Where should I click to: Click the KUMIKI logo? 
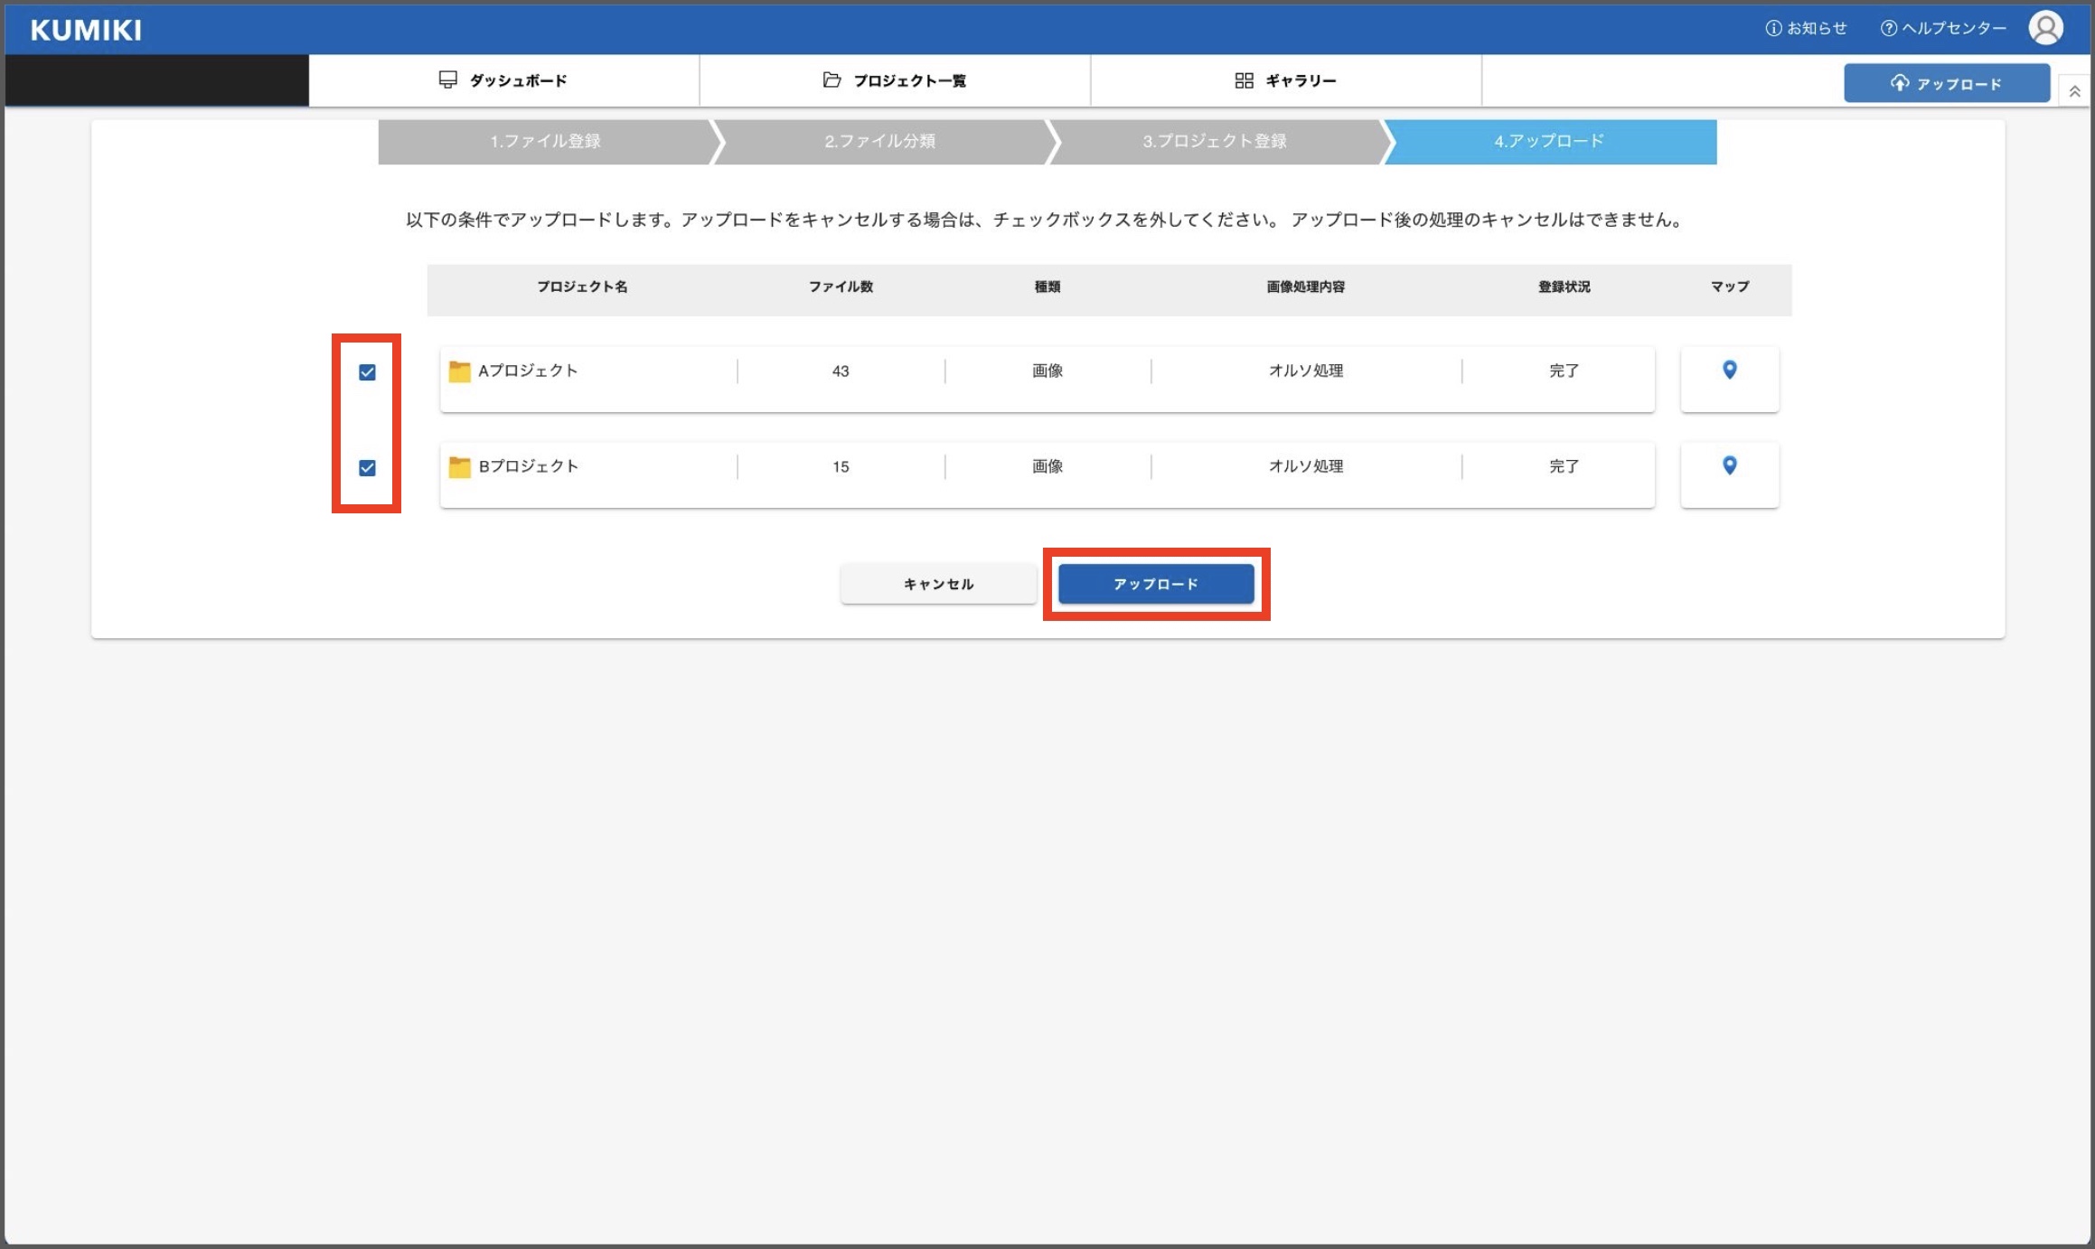click(86, 30)
